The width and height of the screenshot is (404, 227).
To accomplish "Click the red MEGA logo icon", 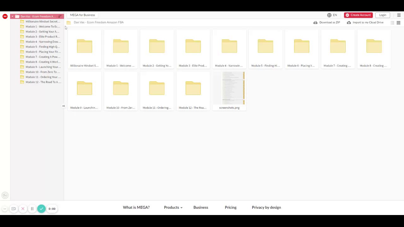I will (x=5, y=16).
